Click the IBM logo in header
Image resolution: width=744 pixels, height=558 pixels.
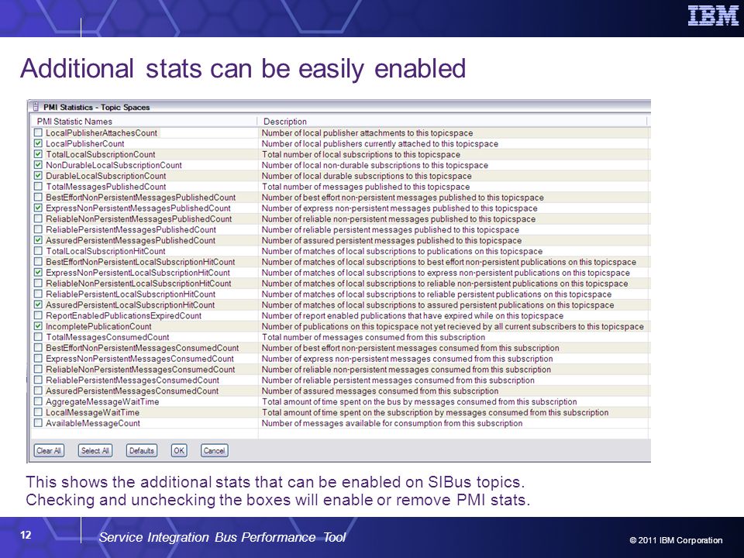coord(713,15)
